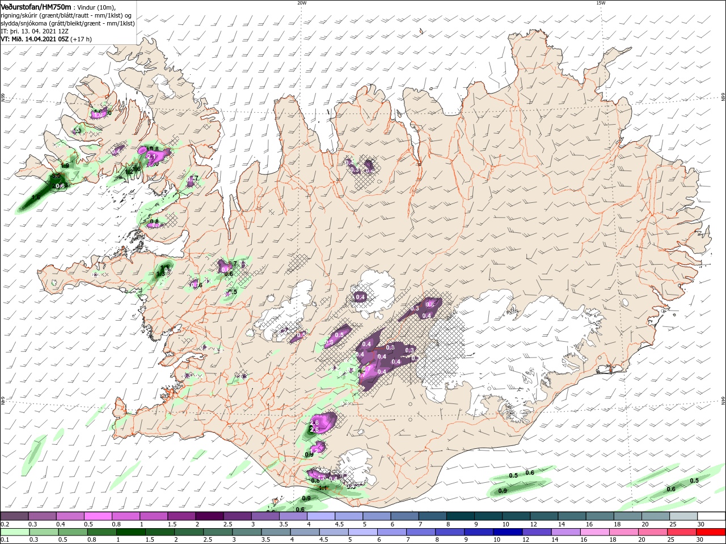Select the grey-green 3–3.5 rain legend swatch
Image resolution: width=726 pixels, height=544 pixels.
point(247,532)
